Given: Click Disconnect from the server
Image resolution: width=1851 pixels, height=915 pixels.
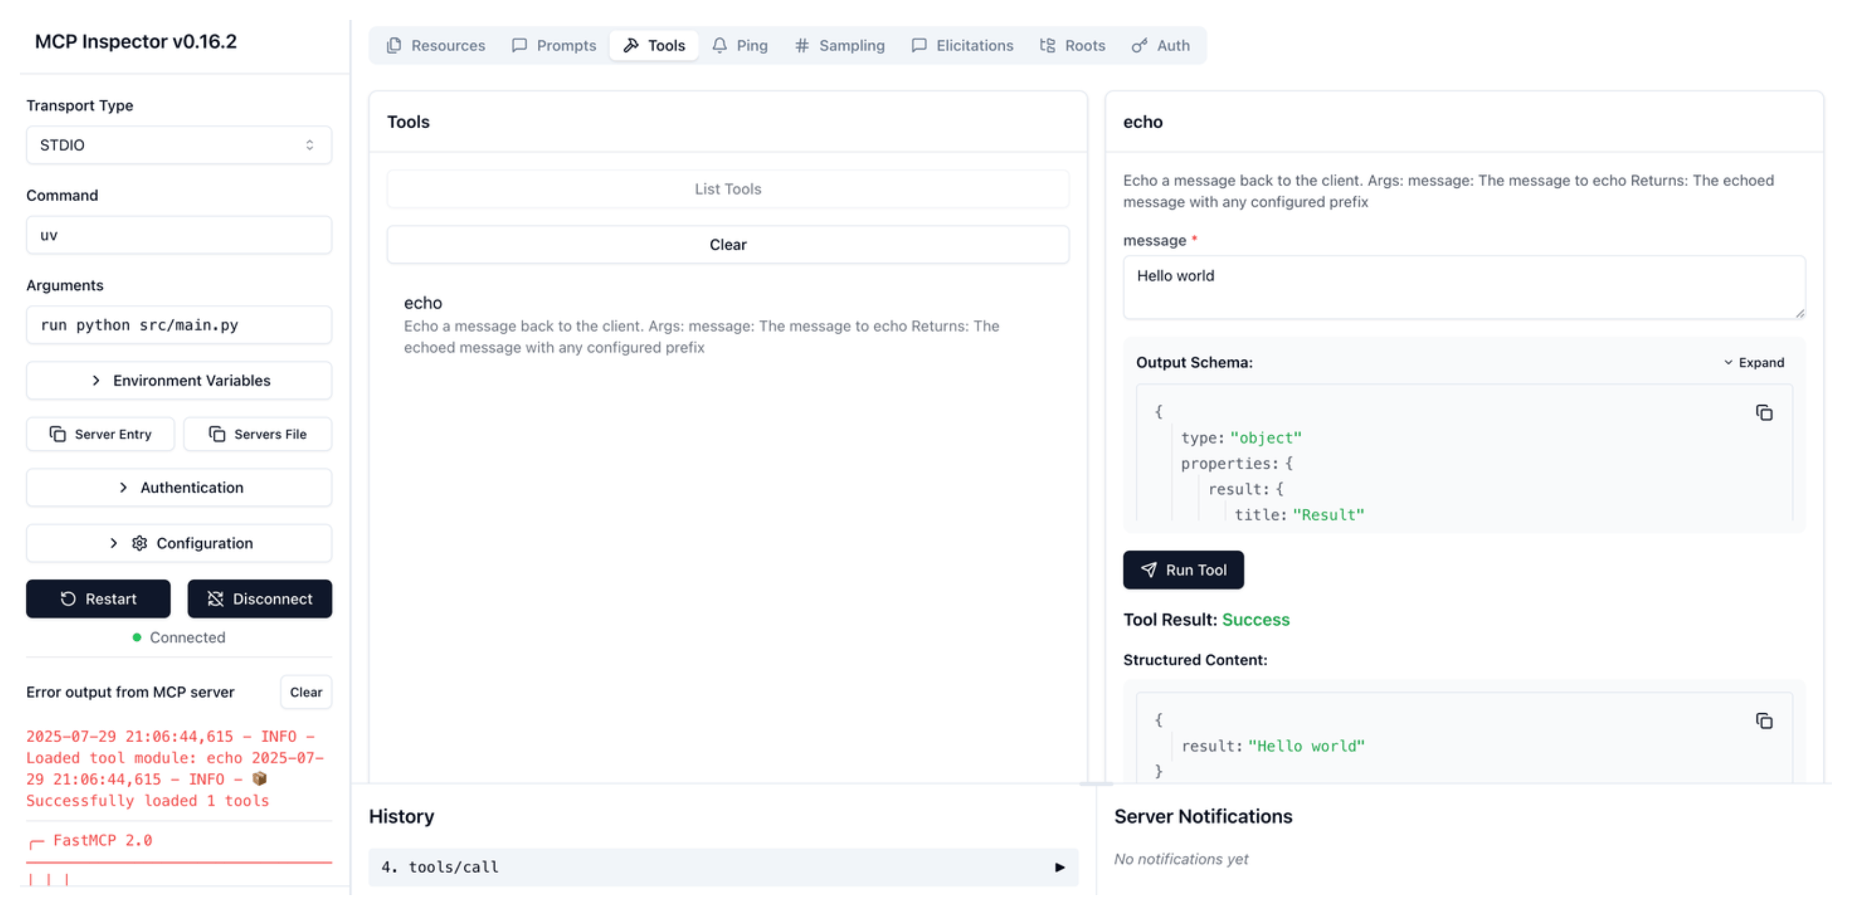Looking at the screenshot, I should click(x=259, y=598).
